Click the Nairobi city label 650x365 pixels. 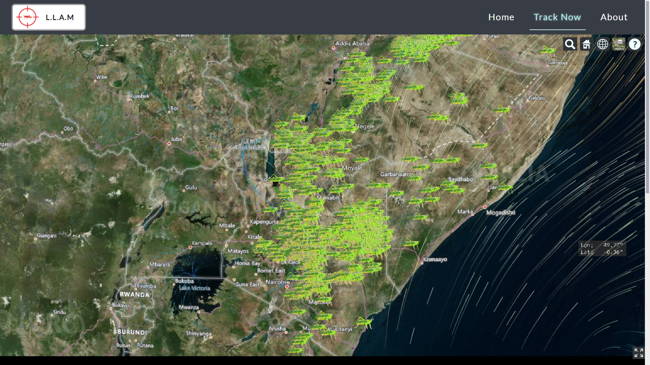[278, 282]
